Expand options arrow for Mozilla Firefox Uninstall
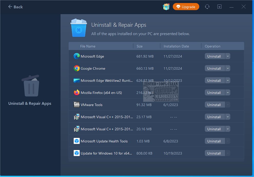Screen dimensions: 254x177 point(228,93)
